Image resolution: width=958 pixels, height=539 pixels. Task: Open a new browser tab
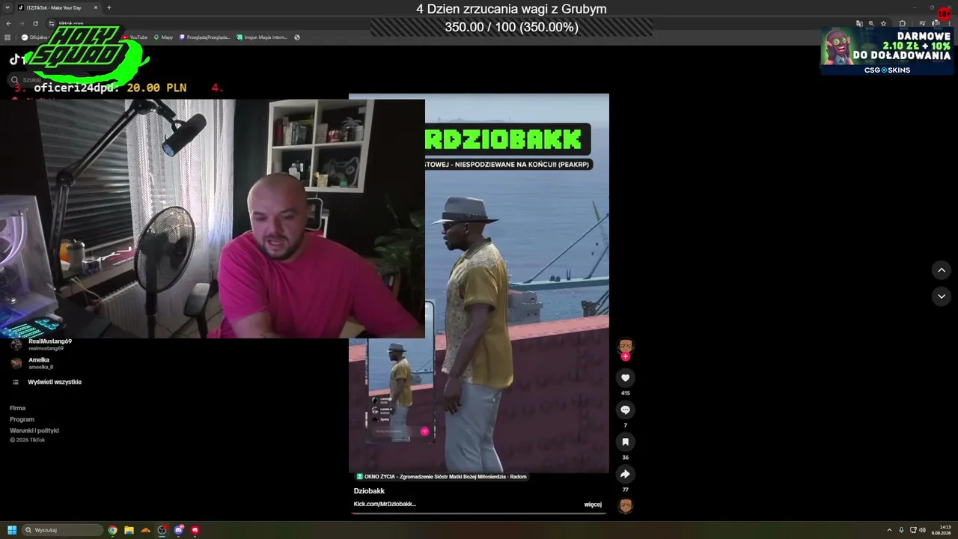click(x=109, y=7)
